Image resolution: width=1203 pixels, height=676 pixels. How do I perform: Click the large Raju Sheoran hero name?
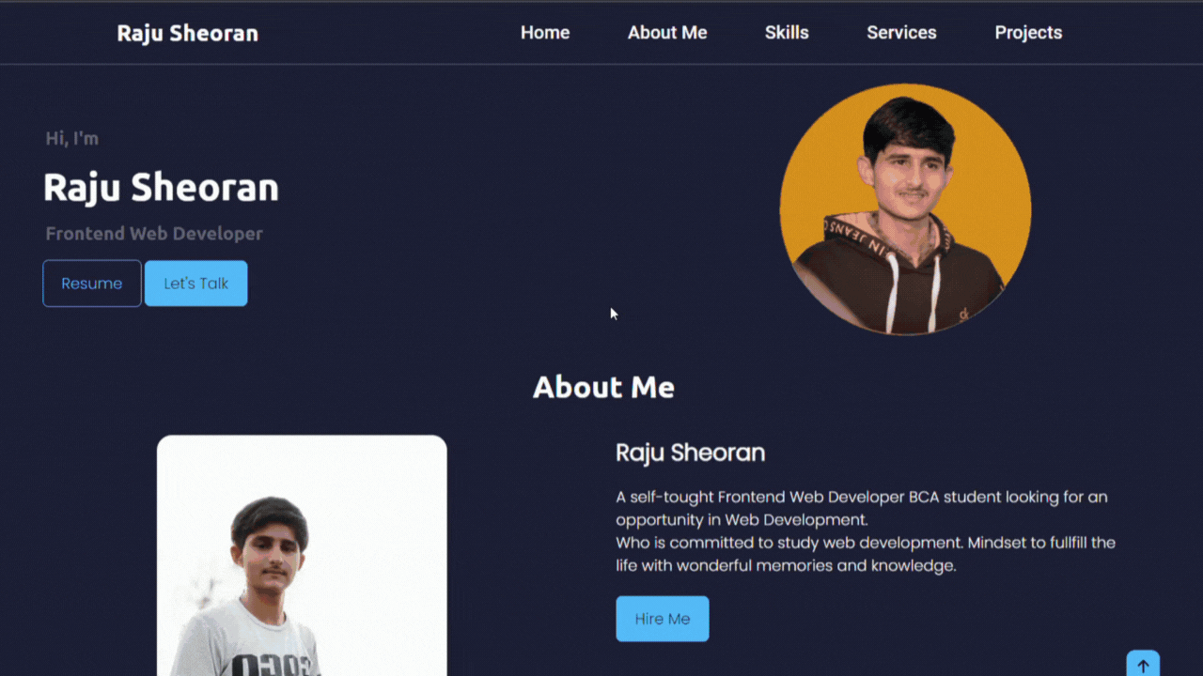tap(161, 188)
